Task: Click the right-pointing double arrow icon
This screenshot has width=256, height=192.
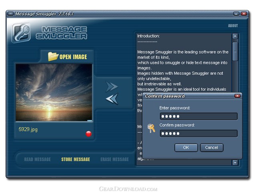Action: 112,86
